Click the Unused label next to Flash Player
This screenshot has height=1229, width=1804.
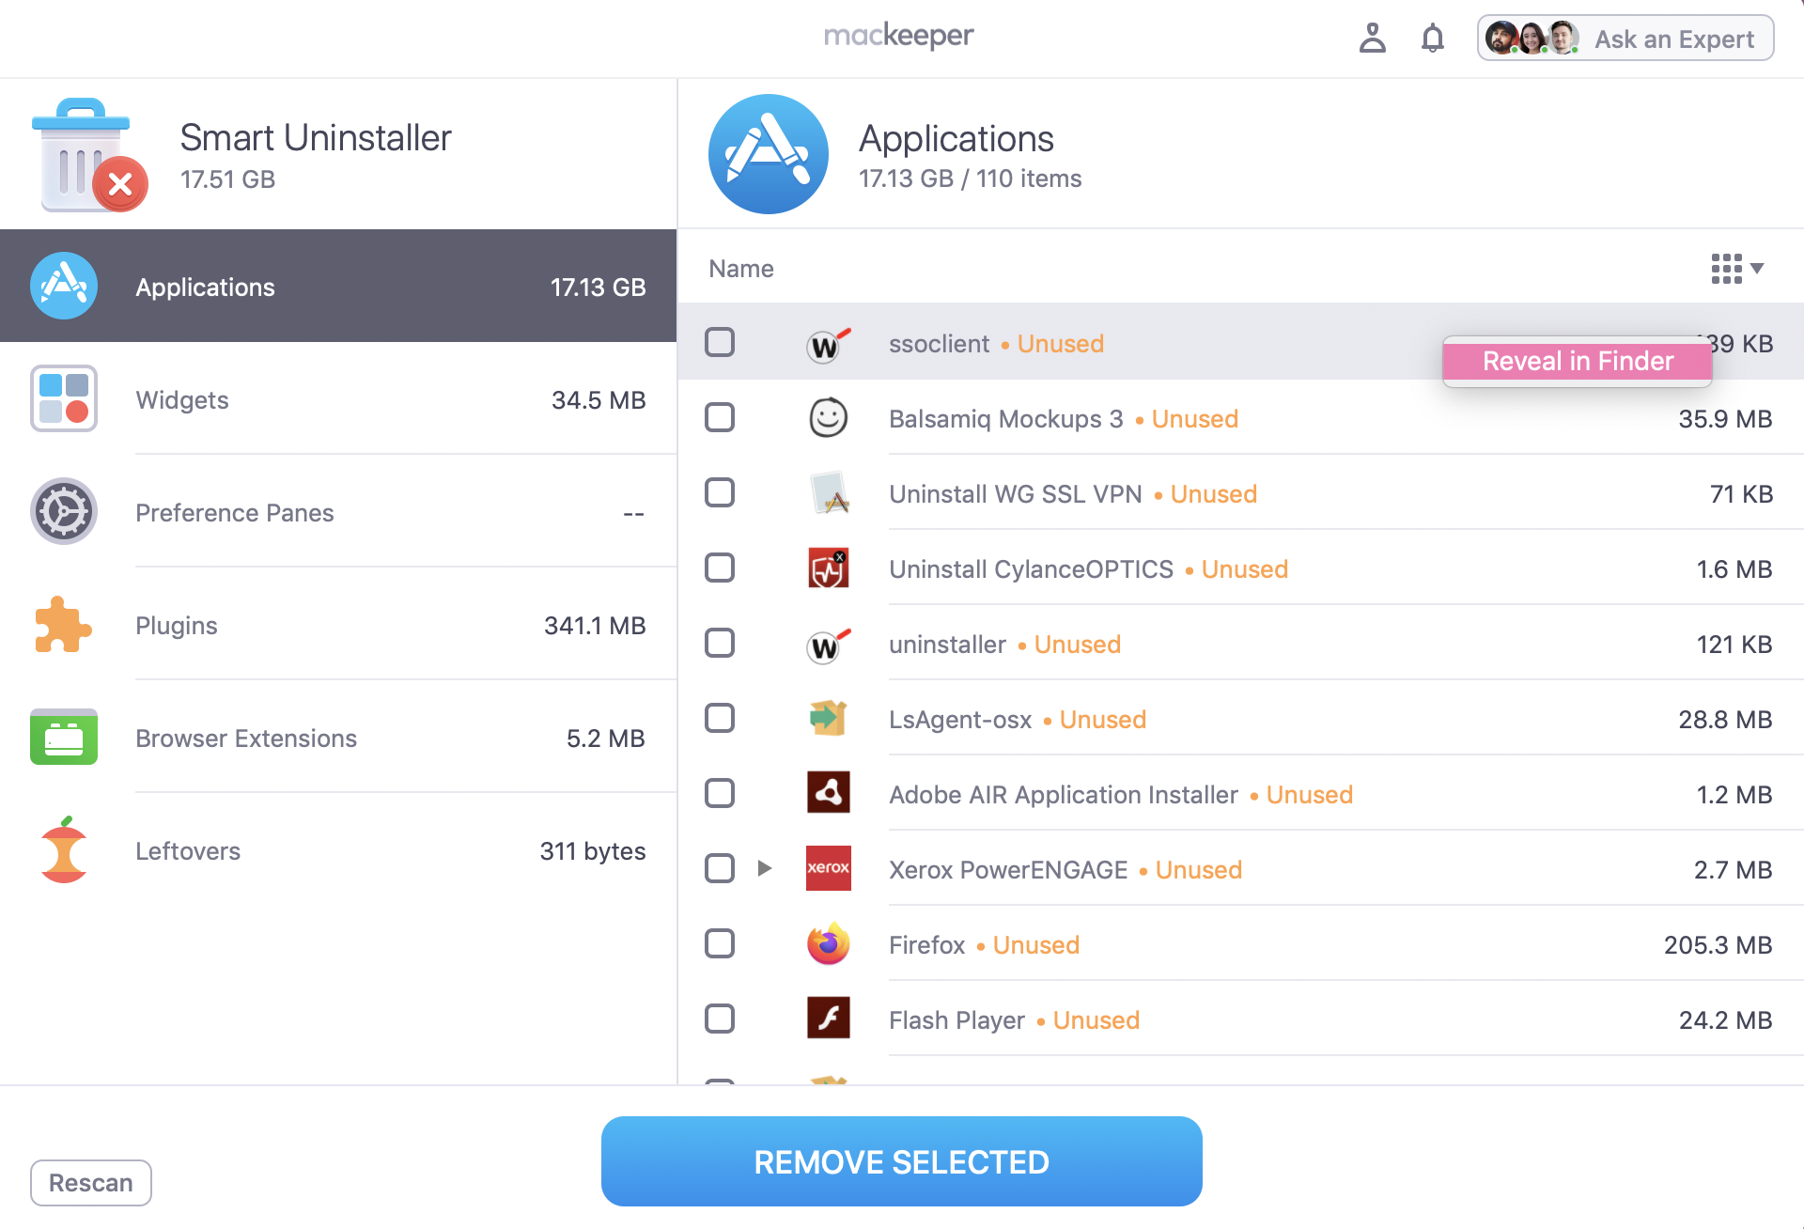[x=1096, y=1020]
